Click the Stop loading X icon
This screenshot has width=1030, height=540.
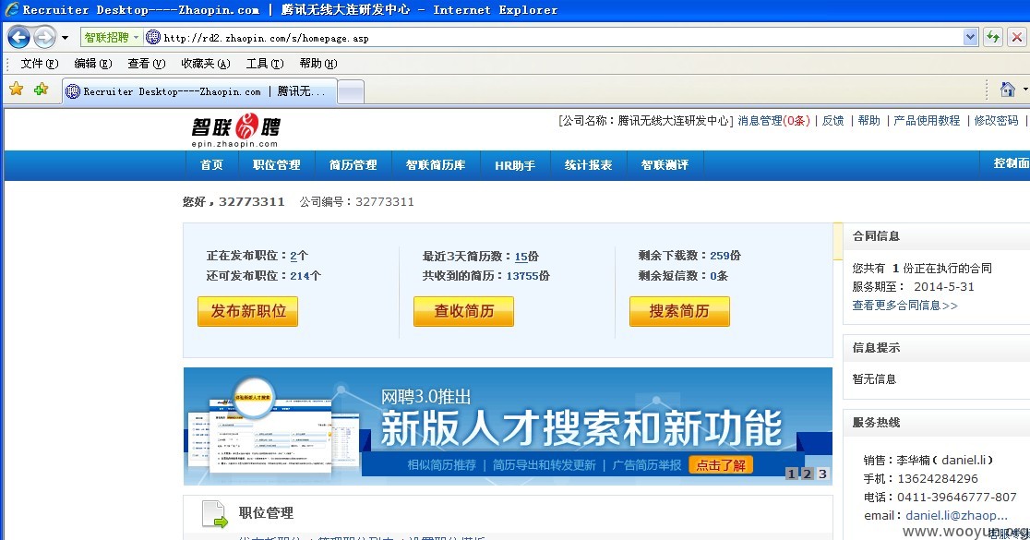click(1017, 38)
